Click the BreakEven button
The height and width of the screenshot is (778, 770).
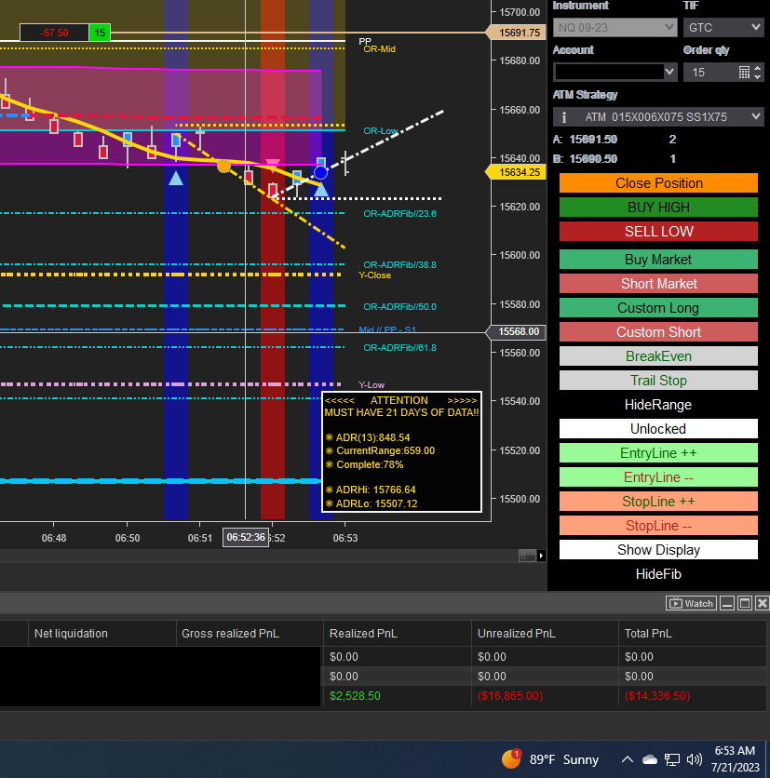[658, 356]
